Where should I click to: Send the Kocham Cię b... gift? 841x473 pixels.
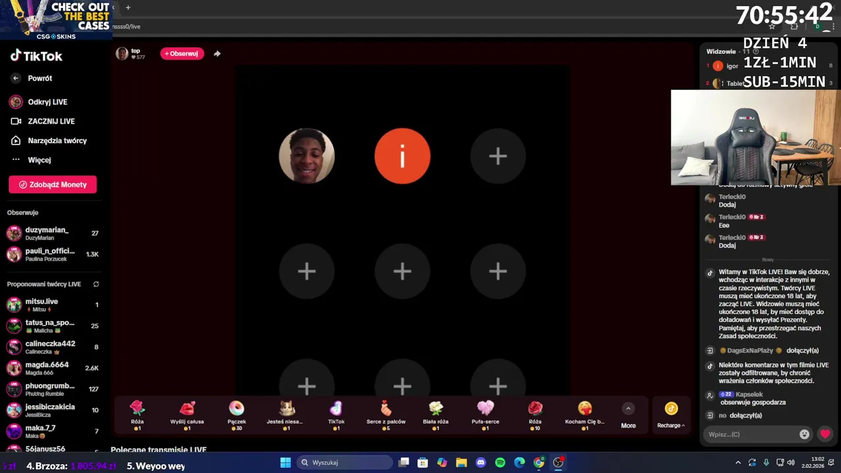[585, 415]
